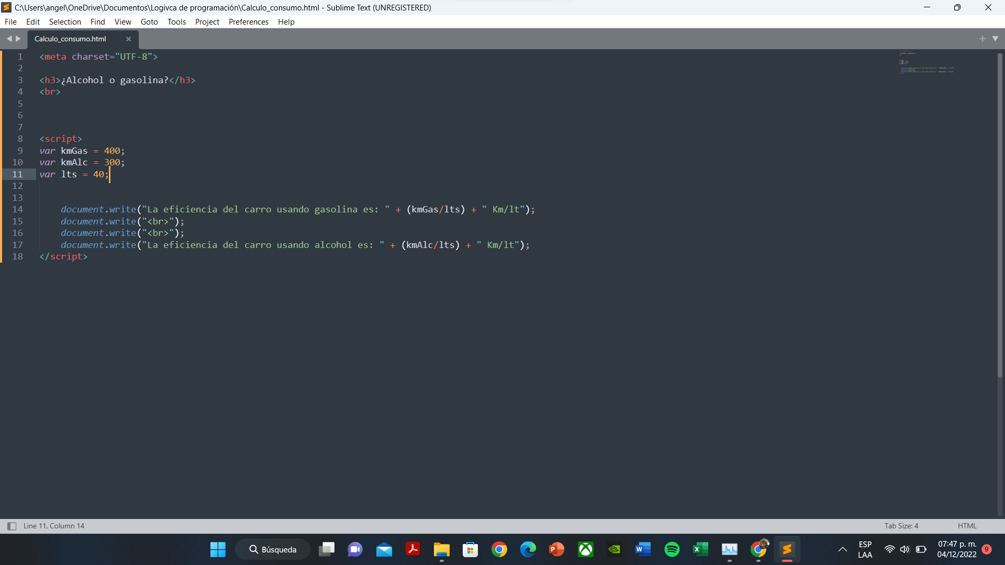Select the Calculo_consumo.html tab

[70, 39]
